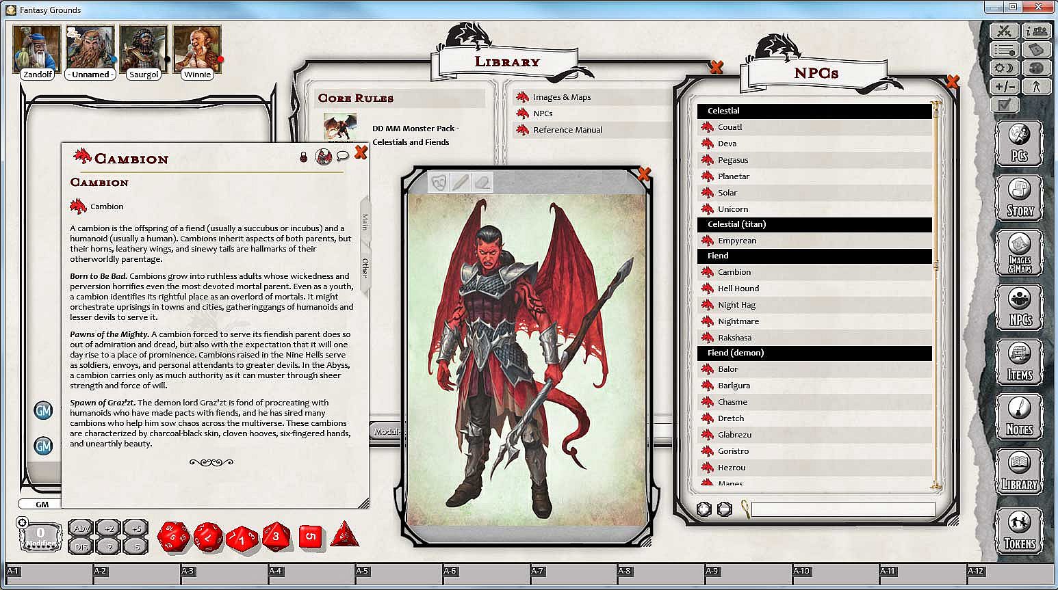Close the Cambion record window
The width and height of the screenshot is (1058, 590).
coord(361,152)
